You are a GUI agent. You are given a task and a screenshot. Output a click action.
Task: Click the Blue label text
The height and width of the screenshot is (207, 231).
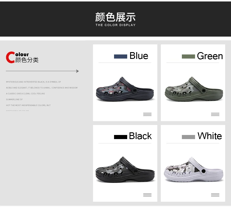click(139, 56)
